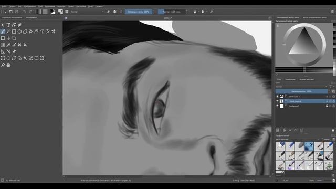Delete the selected layer with trash icon
The height and width of the screenshot is (189, 336).
333,130
